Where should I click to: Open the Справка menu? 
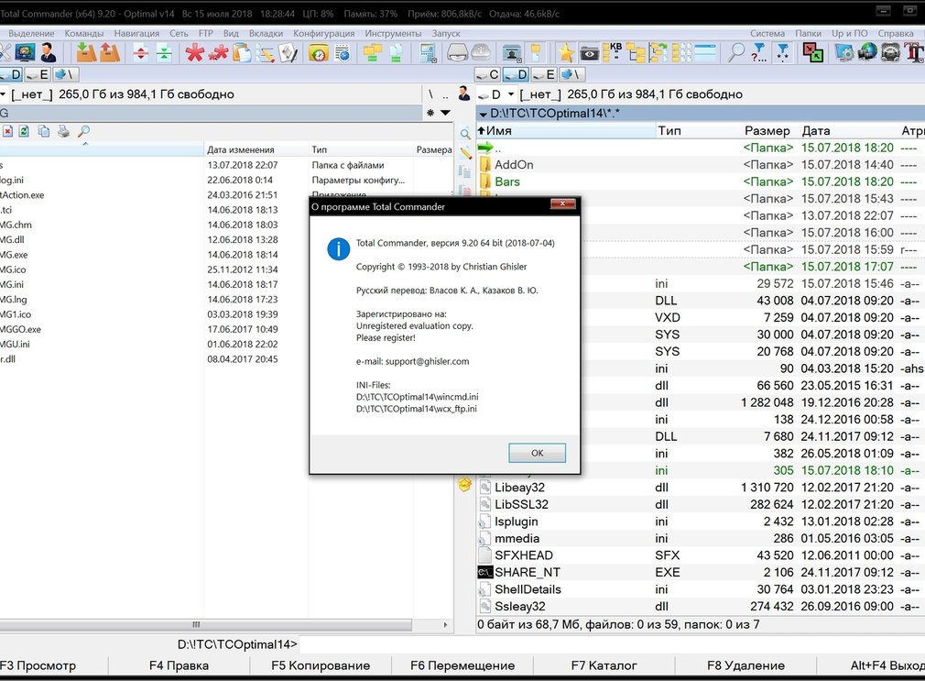pyautogui.click(x=896, y=33)
